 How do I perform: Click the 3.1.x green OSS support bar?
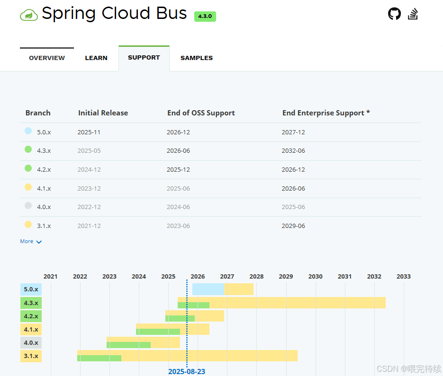(99, 358)
